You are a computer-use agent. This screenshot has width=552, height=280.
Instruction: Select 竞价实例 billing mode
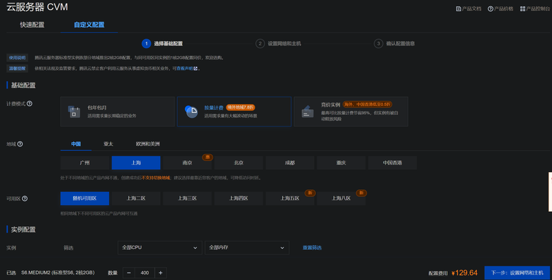pos(351,111)
